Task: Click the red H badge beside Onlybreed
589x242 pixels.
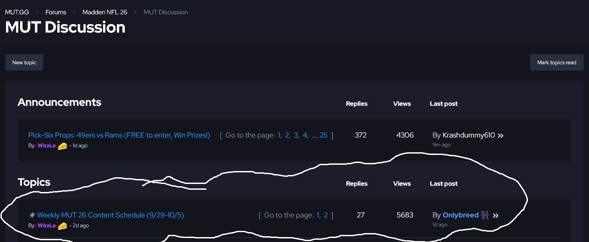Action: pyautogui.click(x=485, y=215)
